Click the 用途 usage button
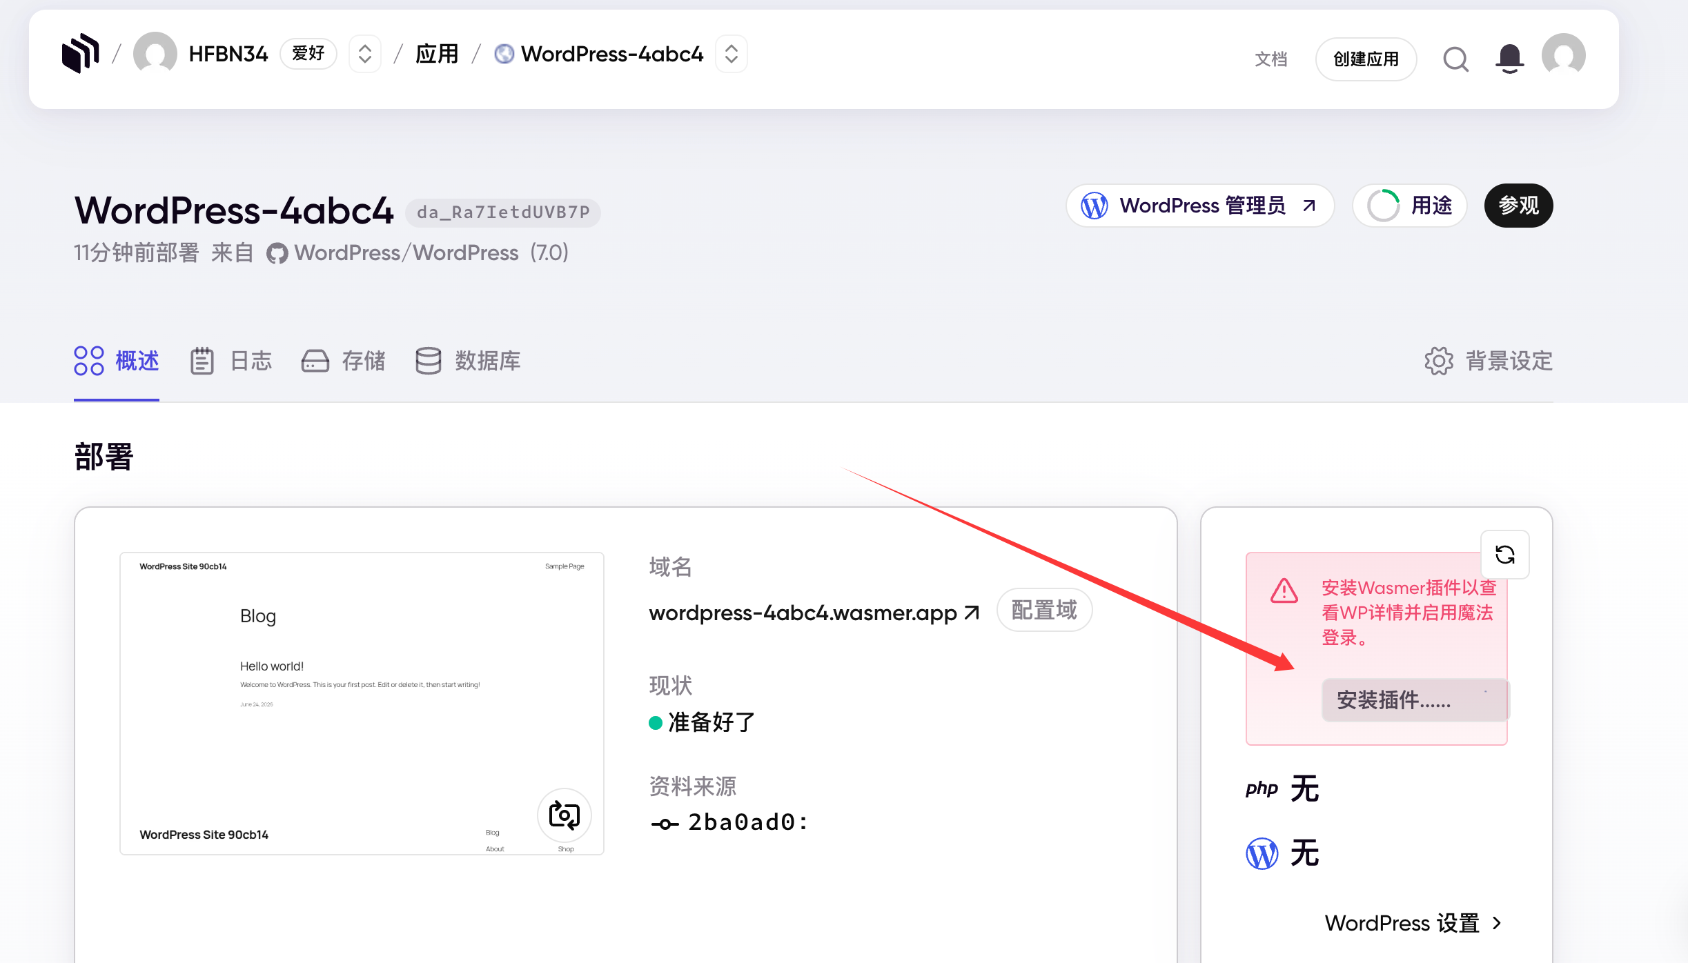This screenshot has height=963, width=1688. (x=1409, y=206)
